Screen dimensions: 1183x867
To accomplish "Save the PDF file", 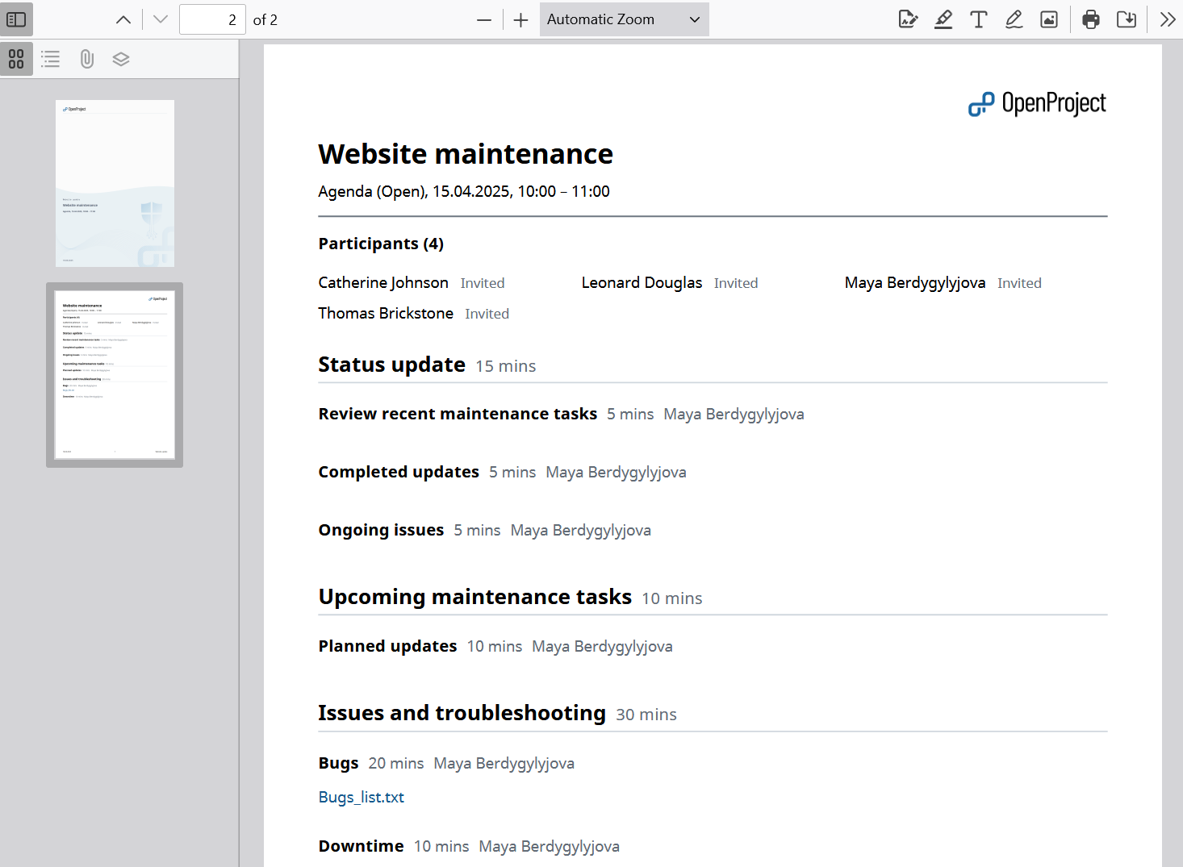I will point(1126,19).
